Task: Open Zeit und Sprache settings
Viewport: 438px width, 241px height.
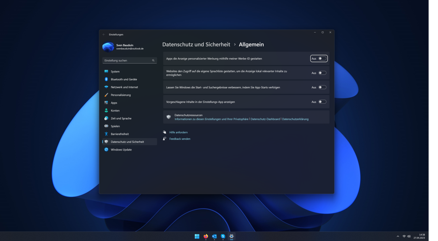Action: click(130, 118)
